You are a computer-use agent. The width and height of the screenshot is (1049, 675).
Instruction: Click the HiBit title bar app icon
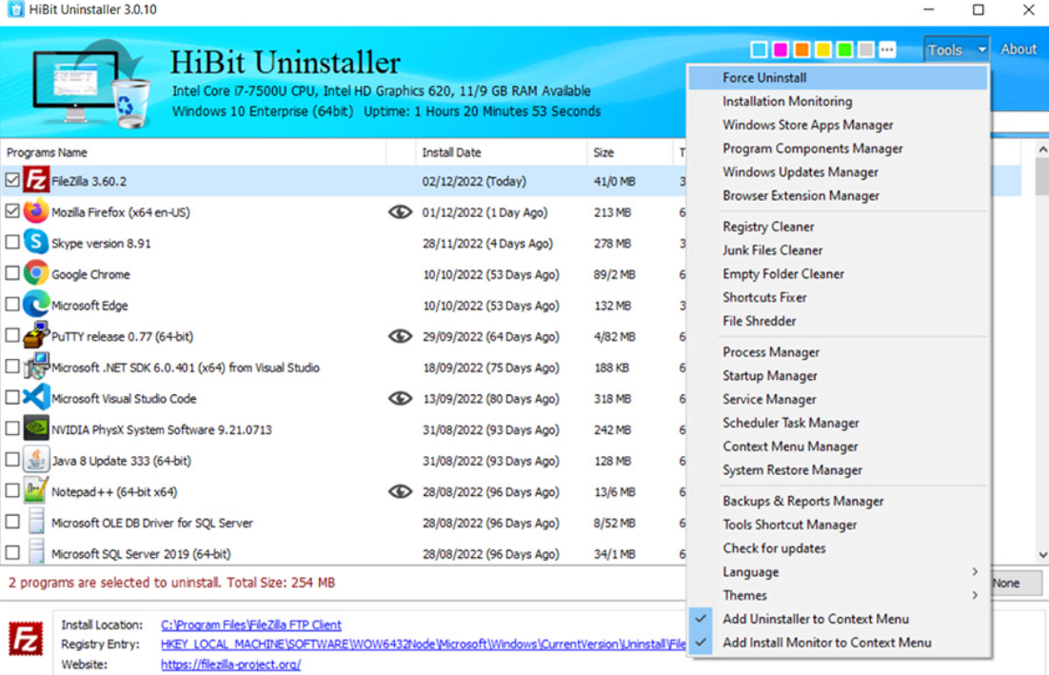point(14,10)
